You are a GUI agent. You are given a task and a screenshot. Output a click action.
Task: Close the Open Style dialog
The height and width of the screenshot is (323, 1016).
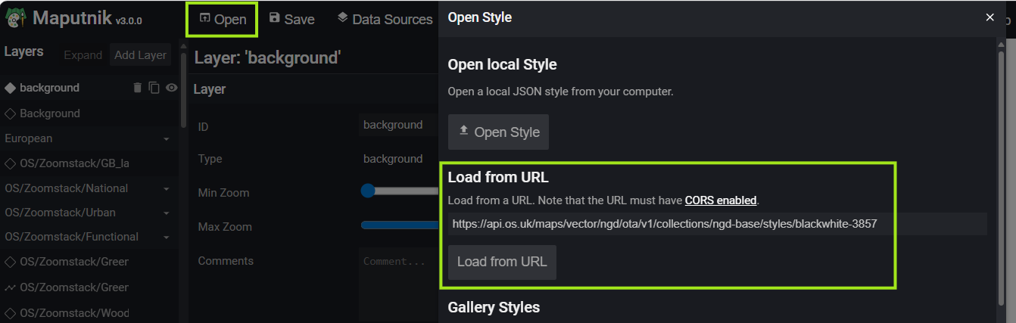point(990,17)
